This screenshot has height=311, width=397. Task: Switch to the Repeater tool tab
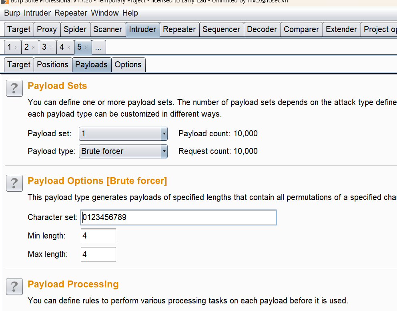click(180, 29)
